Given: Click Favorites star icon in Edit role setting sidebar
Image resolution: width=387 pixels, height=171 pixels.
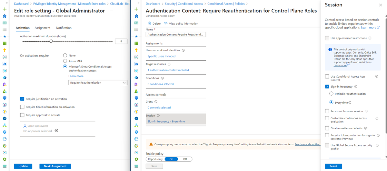Looking at the screenshot, I should (x=5, y=37).
